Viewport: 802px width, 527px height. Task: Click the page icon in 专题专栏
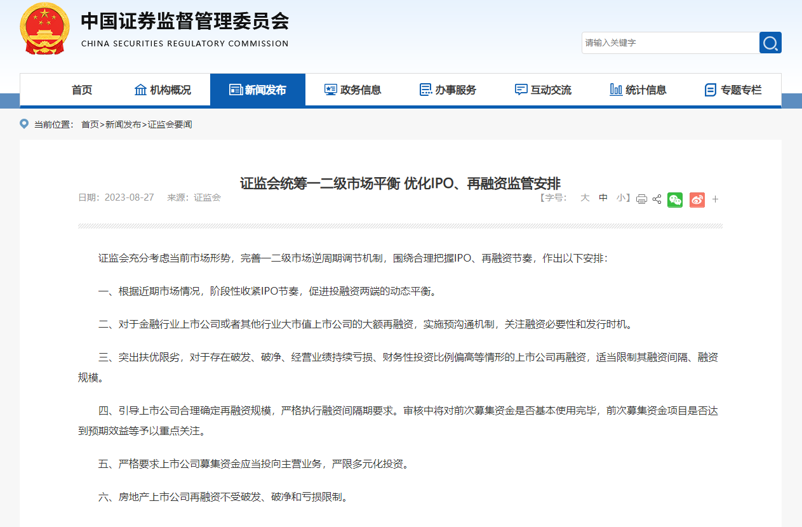[x=711, y=90]
